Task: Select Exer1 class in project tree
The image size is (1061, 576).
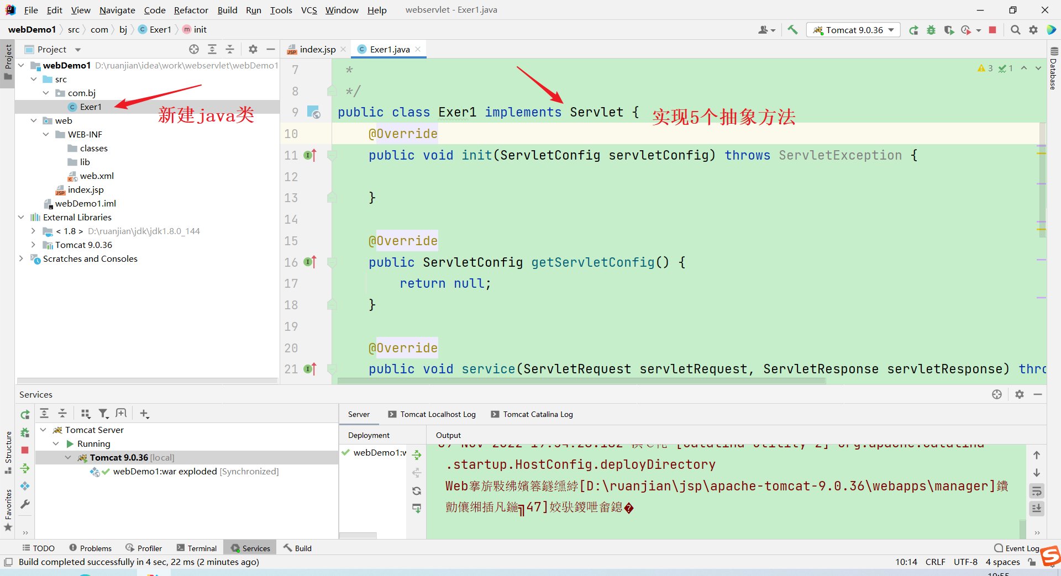Action: (91, 107)
